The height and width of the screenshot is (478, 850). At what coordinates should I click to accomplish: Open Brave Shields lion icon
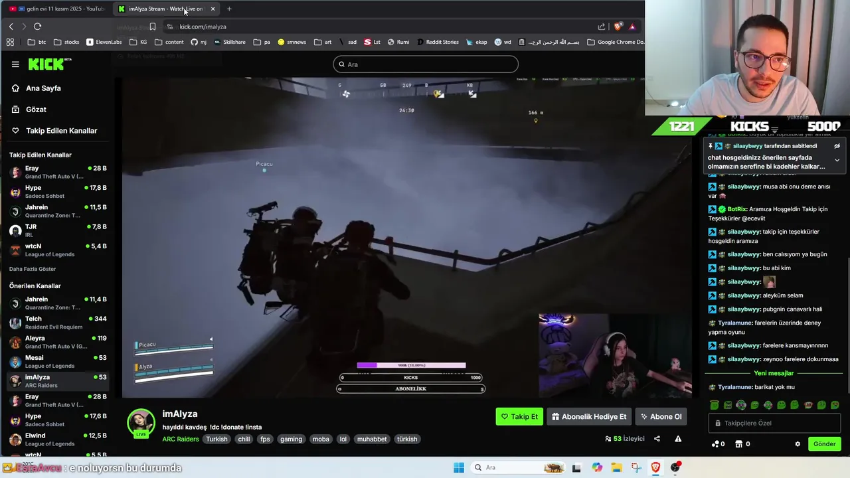point(618,27)
